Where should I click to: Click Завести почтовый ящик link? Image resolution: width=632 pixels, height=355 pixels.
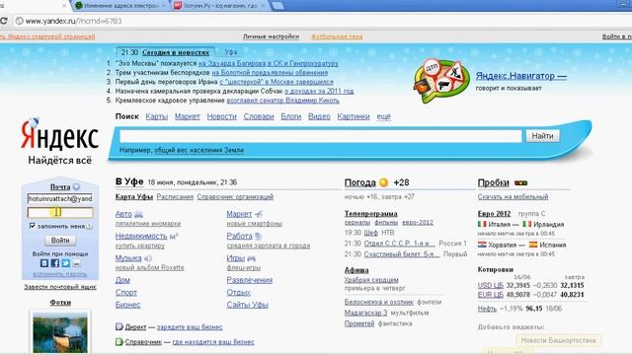(60, 287)
